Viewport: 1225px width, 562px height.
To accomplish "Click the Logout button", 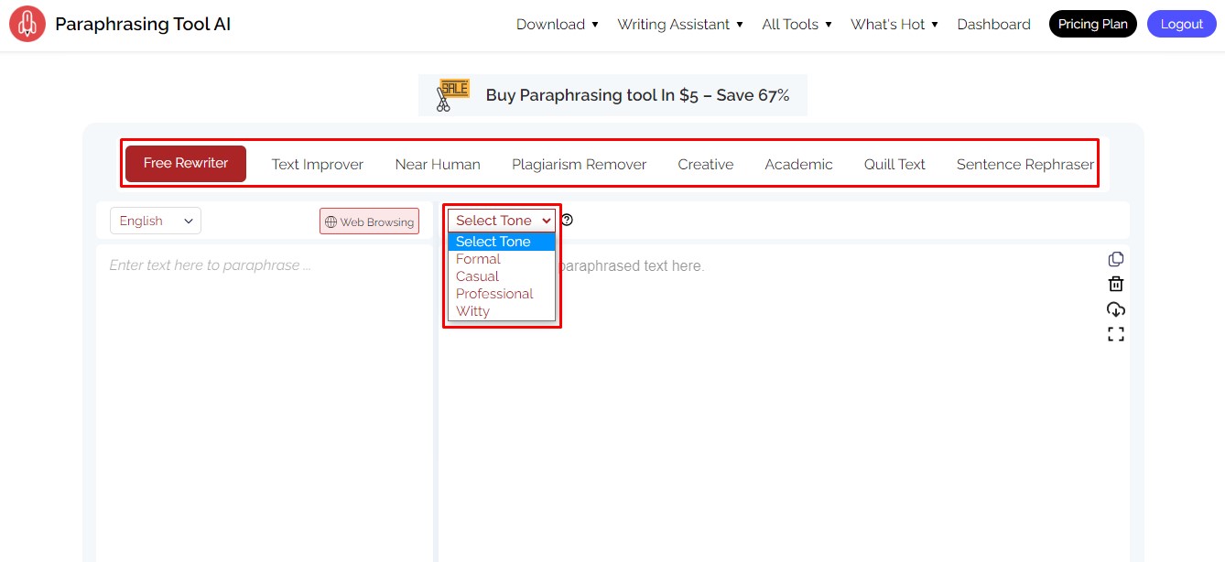I will pos(1182,25).
